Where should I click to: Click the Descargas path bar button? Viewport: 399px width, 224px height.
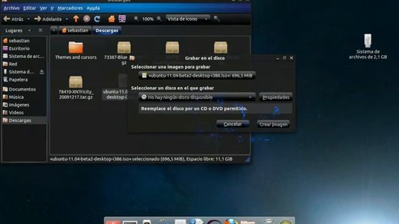coord(107,30)
